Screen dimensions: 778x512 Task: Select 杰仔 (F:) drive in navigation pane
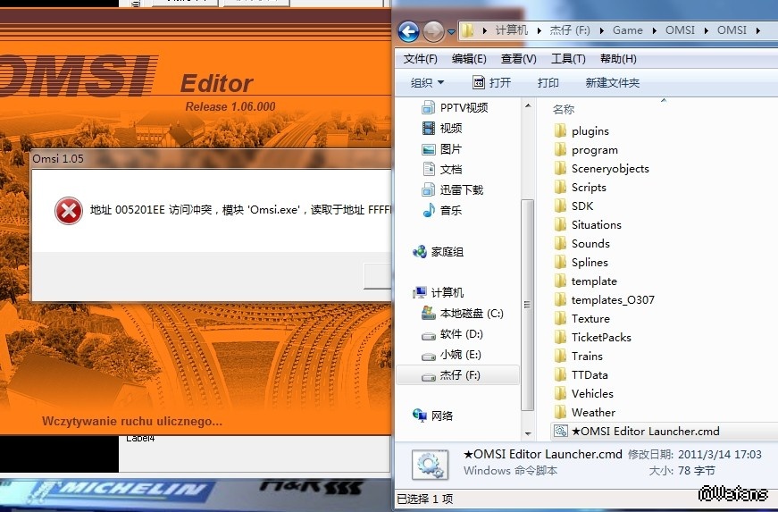pyautogui.click(x=457, y=375)
